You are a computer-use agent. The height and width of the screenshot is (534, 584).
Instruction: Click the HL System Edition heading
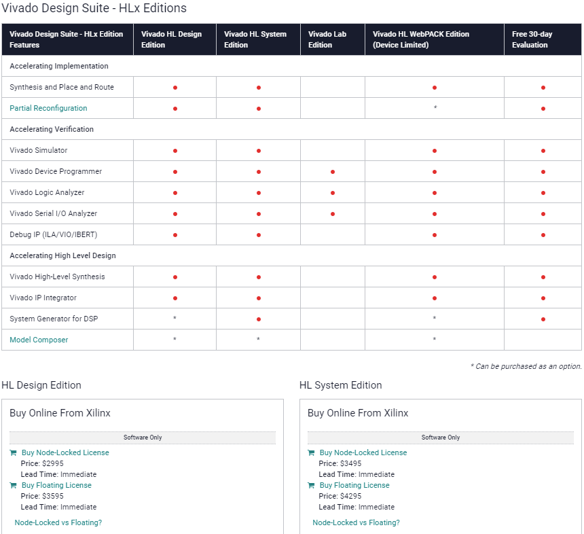341,385
